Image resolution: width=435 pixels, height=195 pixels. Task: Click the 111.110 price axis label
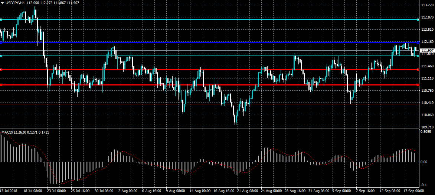[427, 78]
